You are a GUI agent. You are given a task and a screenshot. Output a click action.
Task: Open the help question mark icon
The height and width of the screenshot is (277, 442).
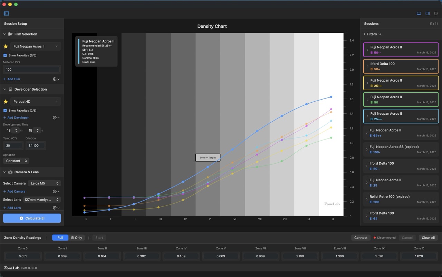(436, 13)
